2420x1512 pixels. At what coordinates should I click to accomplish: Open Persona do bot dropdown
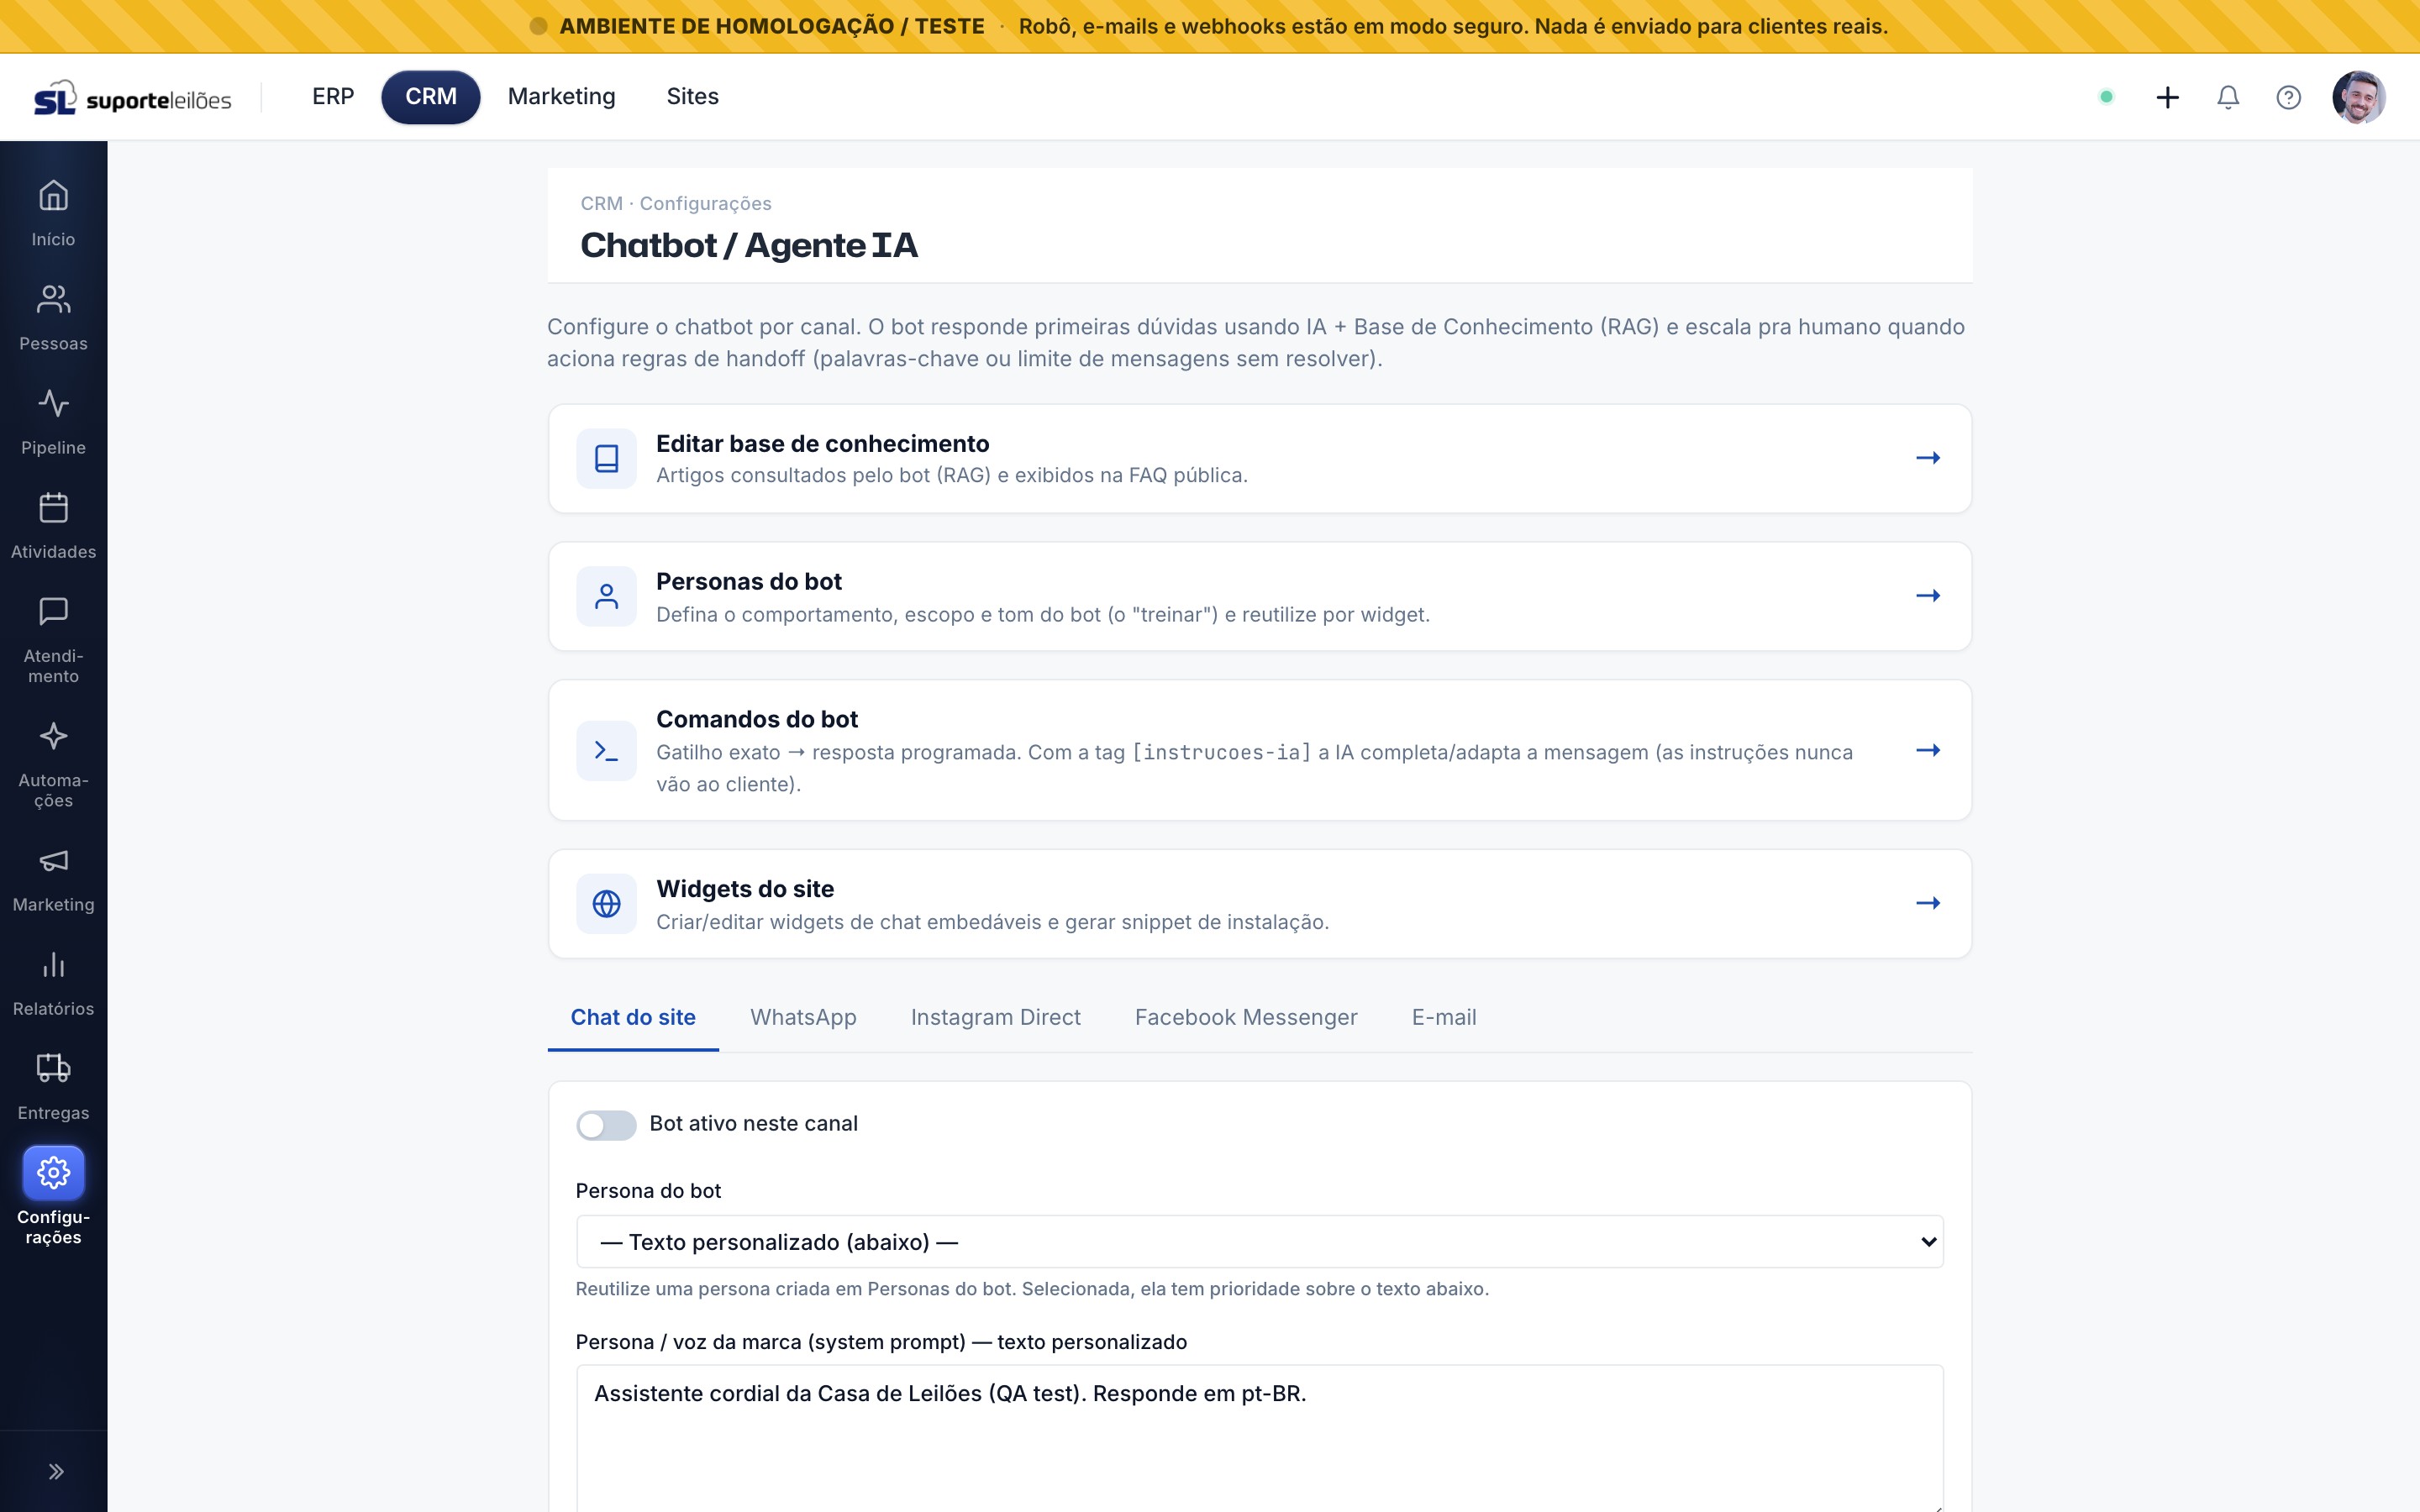1259,1242
